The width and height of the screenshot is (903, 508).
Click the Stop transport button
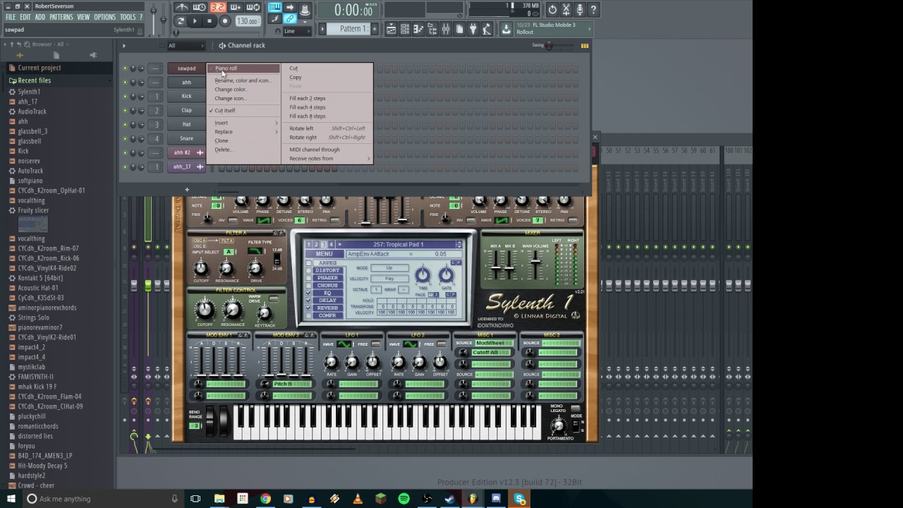click(x=210, y=21)
